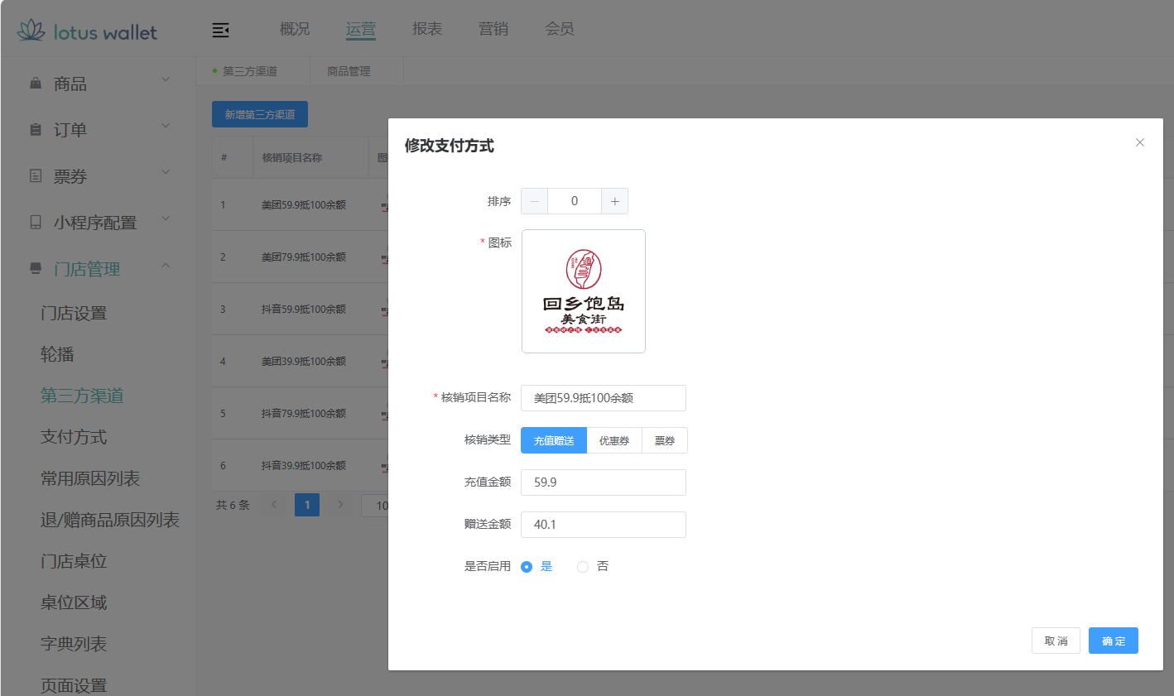Click the 门店管理 store management icon
The image size is (1174, 696).
(x=34, y=268)
